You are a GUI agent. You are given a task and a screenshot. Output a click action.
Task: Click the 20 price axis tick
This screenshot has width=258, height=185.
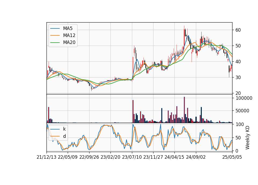[238, 93]
